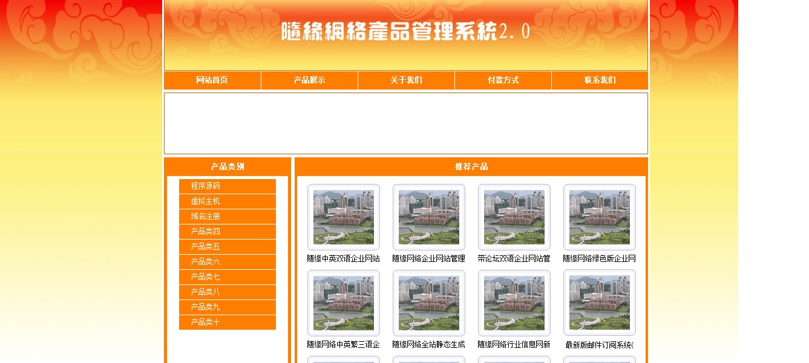Screen dimensions: 809x363
Task: Open 关于我们 in the navigation bar
Action: [406, 80]
